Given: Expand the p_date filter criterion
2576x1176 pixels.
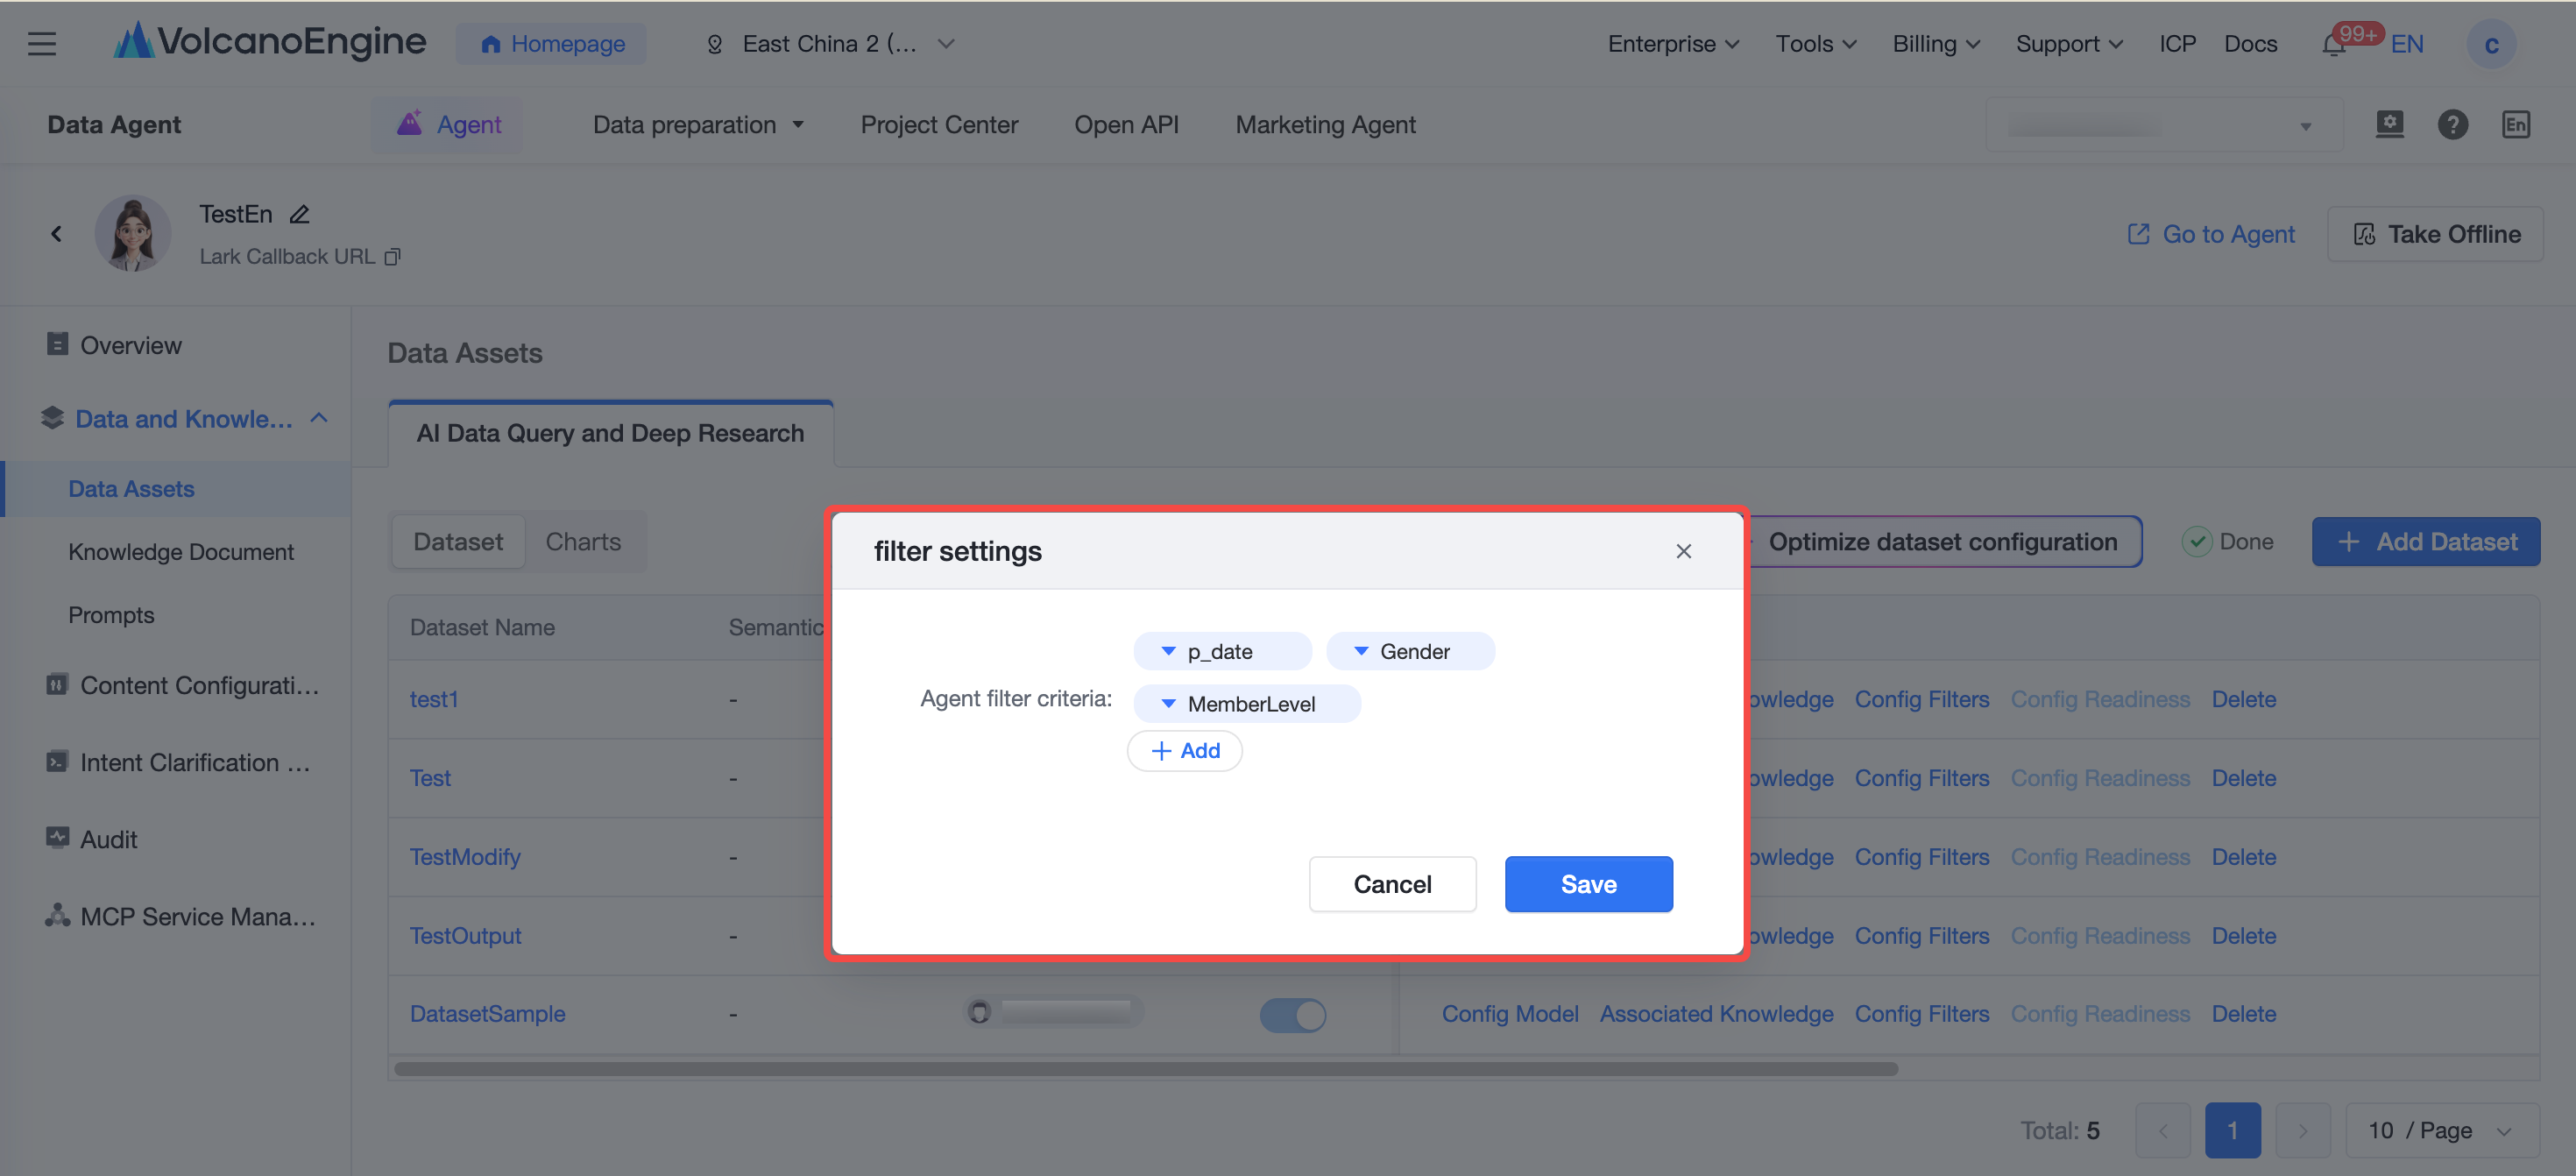Looking at the screenshot, I should (x=1221, y=651).
